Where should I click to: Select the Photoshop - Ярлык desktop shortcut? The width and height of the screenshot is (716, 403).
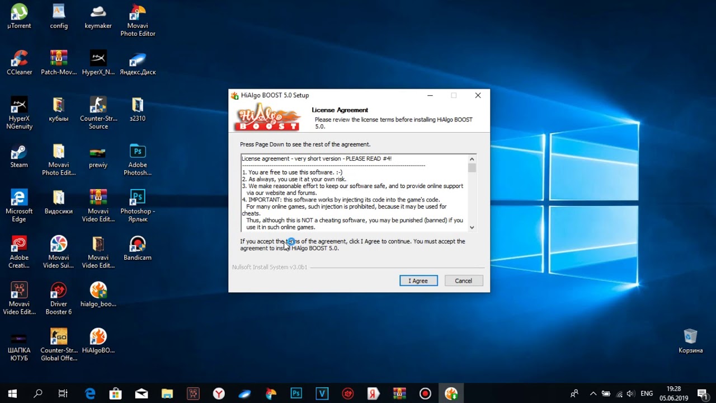coord(138,207)
